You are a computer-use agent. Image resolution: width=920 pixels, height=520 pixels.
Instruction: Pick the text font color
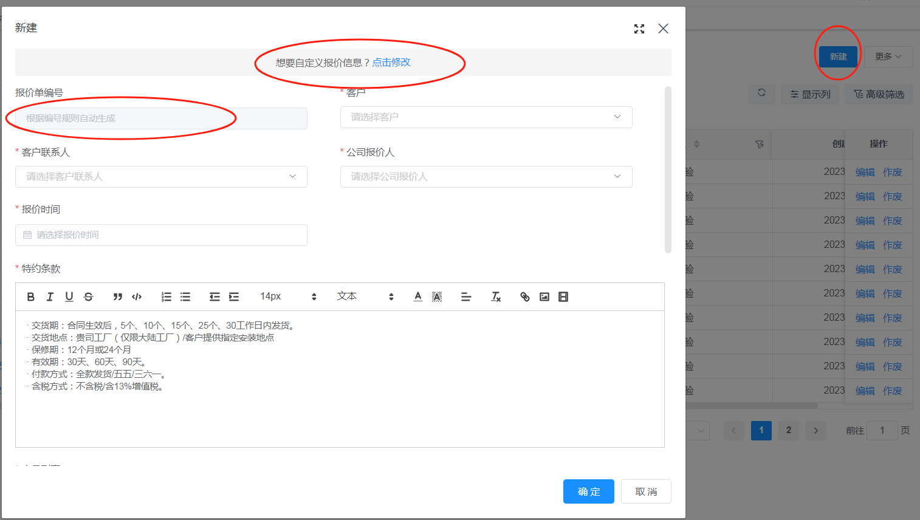click(418, 296)
